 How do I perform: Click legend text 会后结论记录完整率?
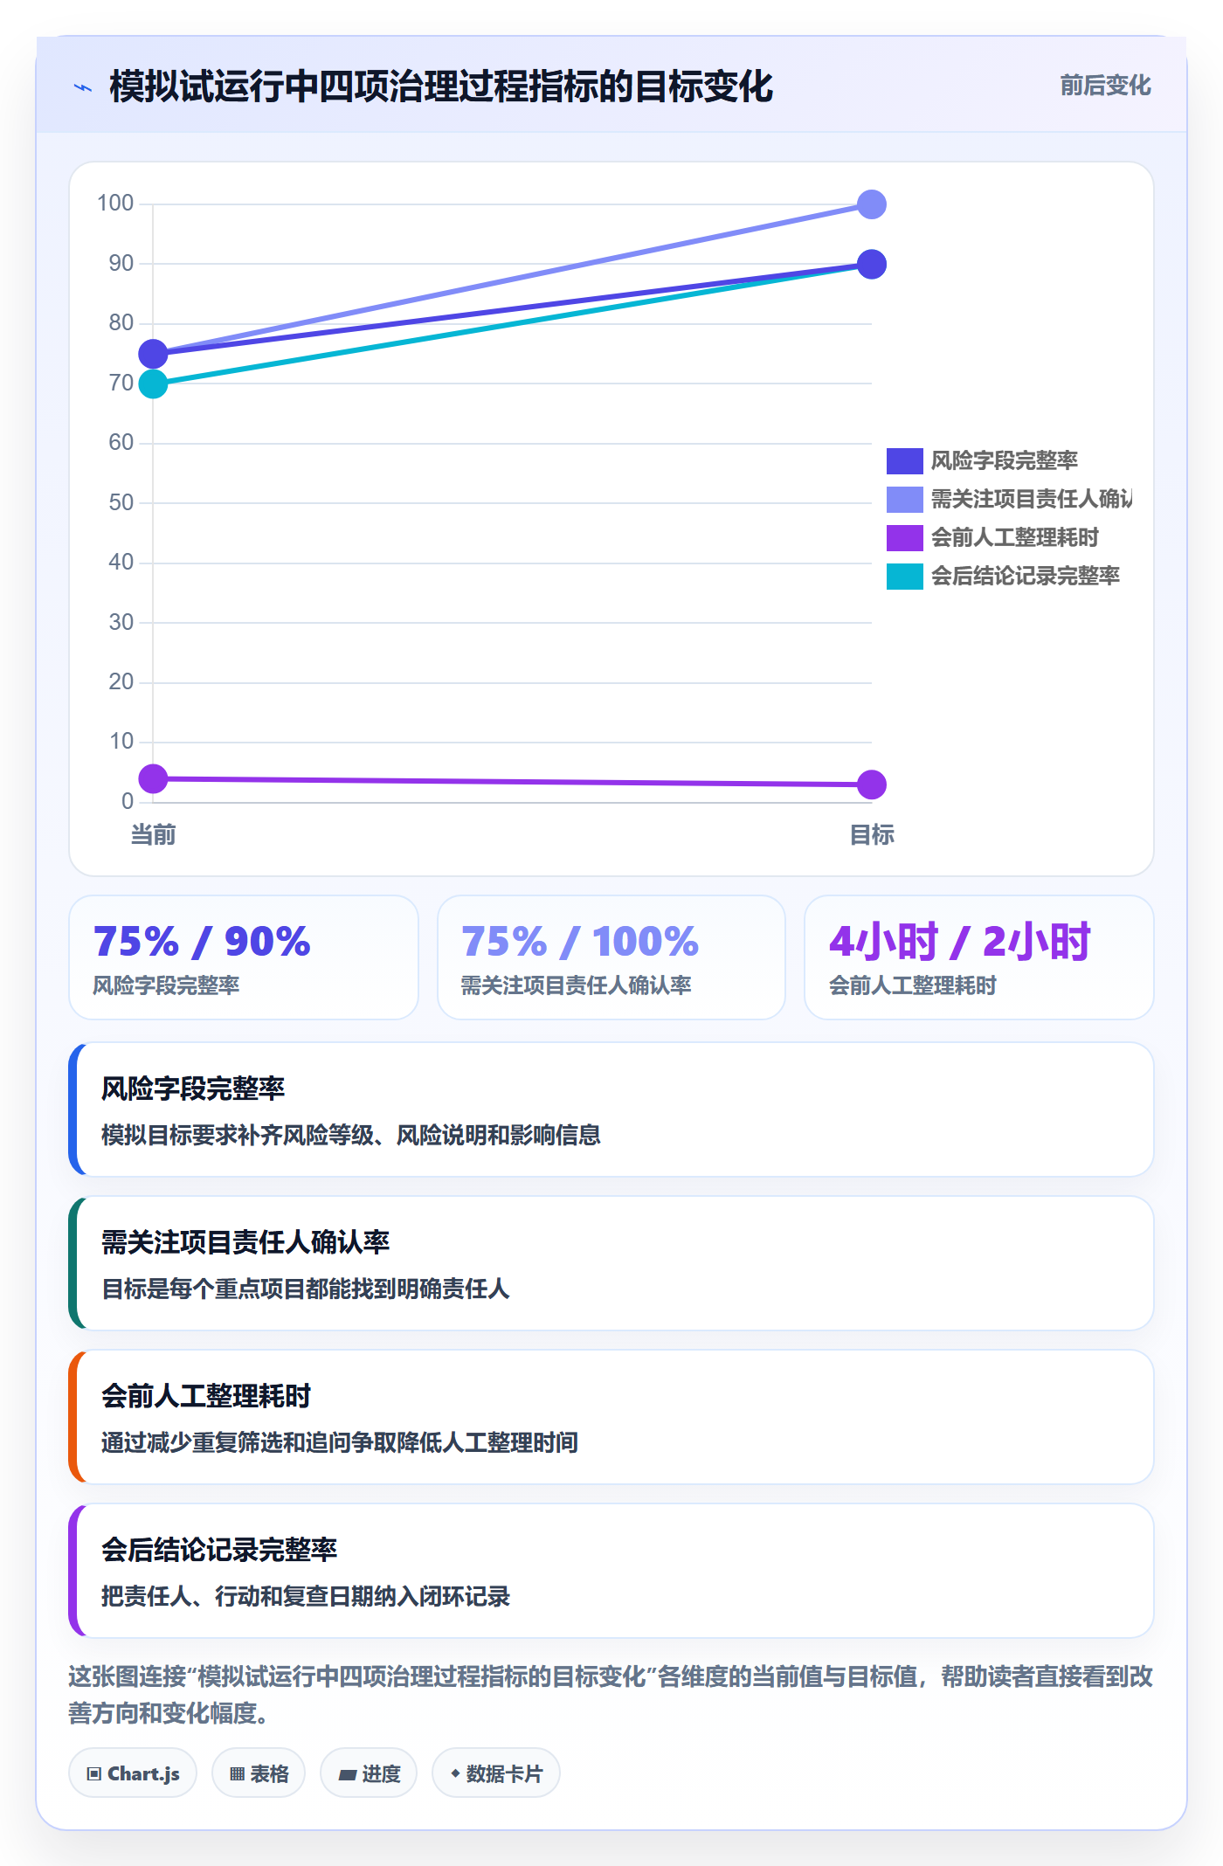1025,576
